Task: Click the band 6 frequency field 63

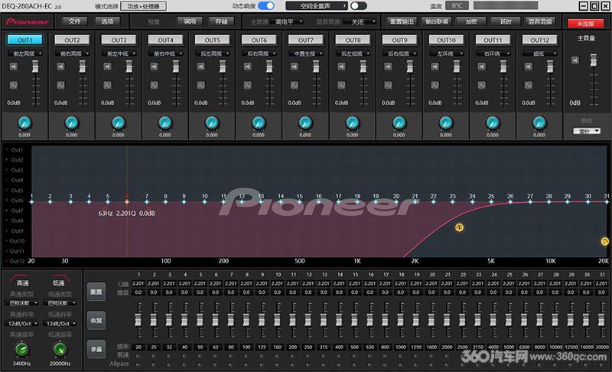Action: click(x=216, y=347)
